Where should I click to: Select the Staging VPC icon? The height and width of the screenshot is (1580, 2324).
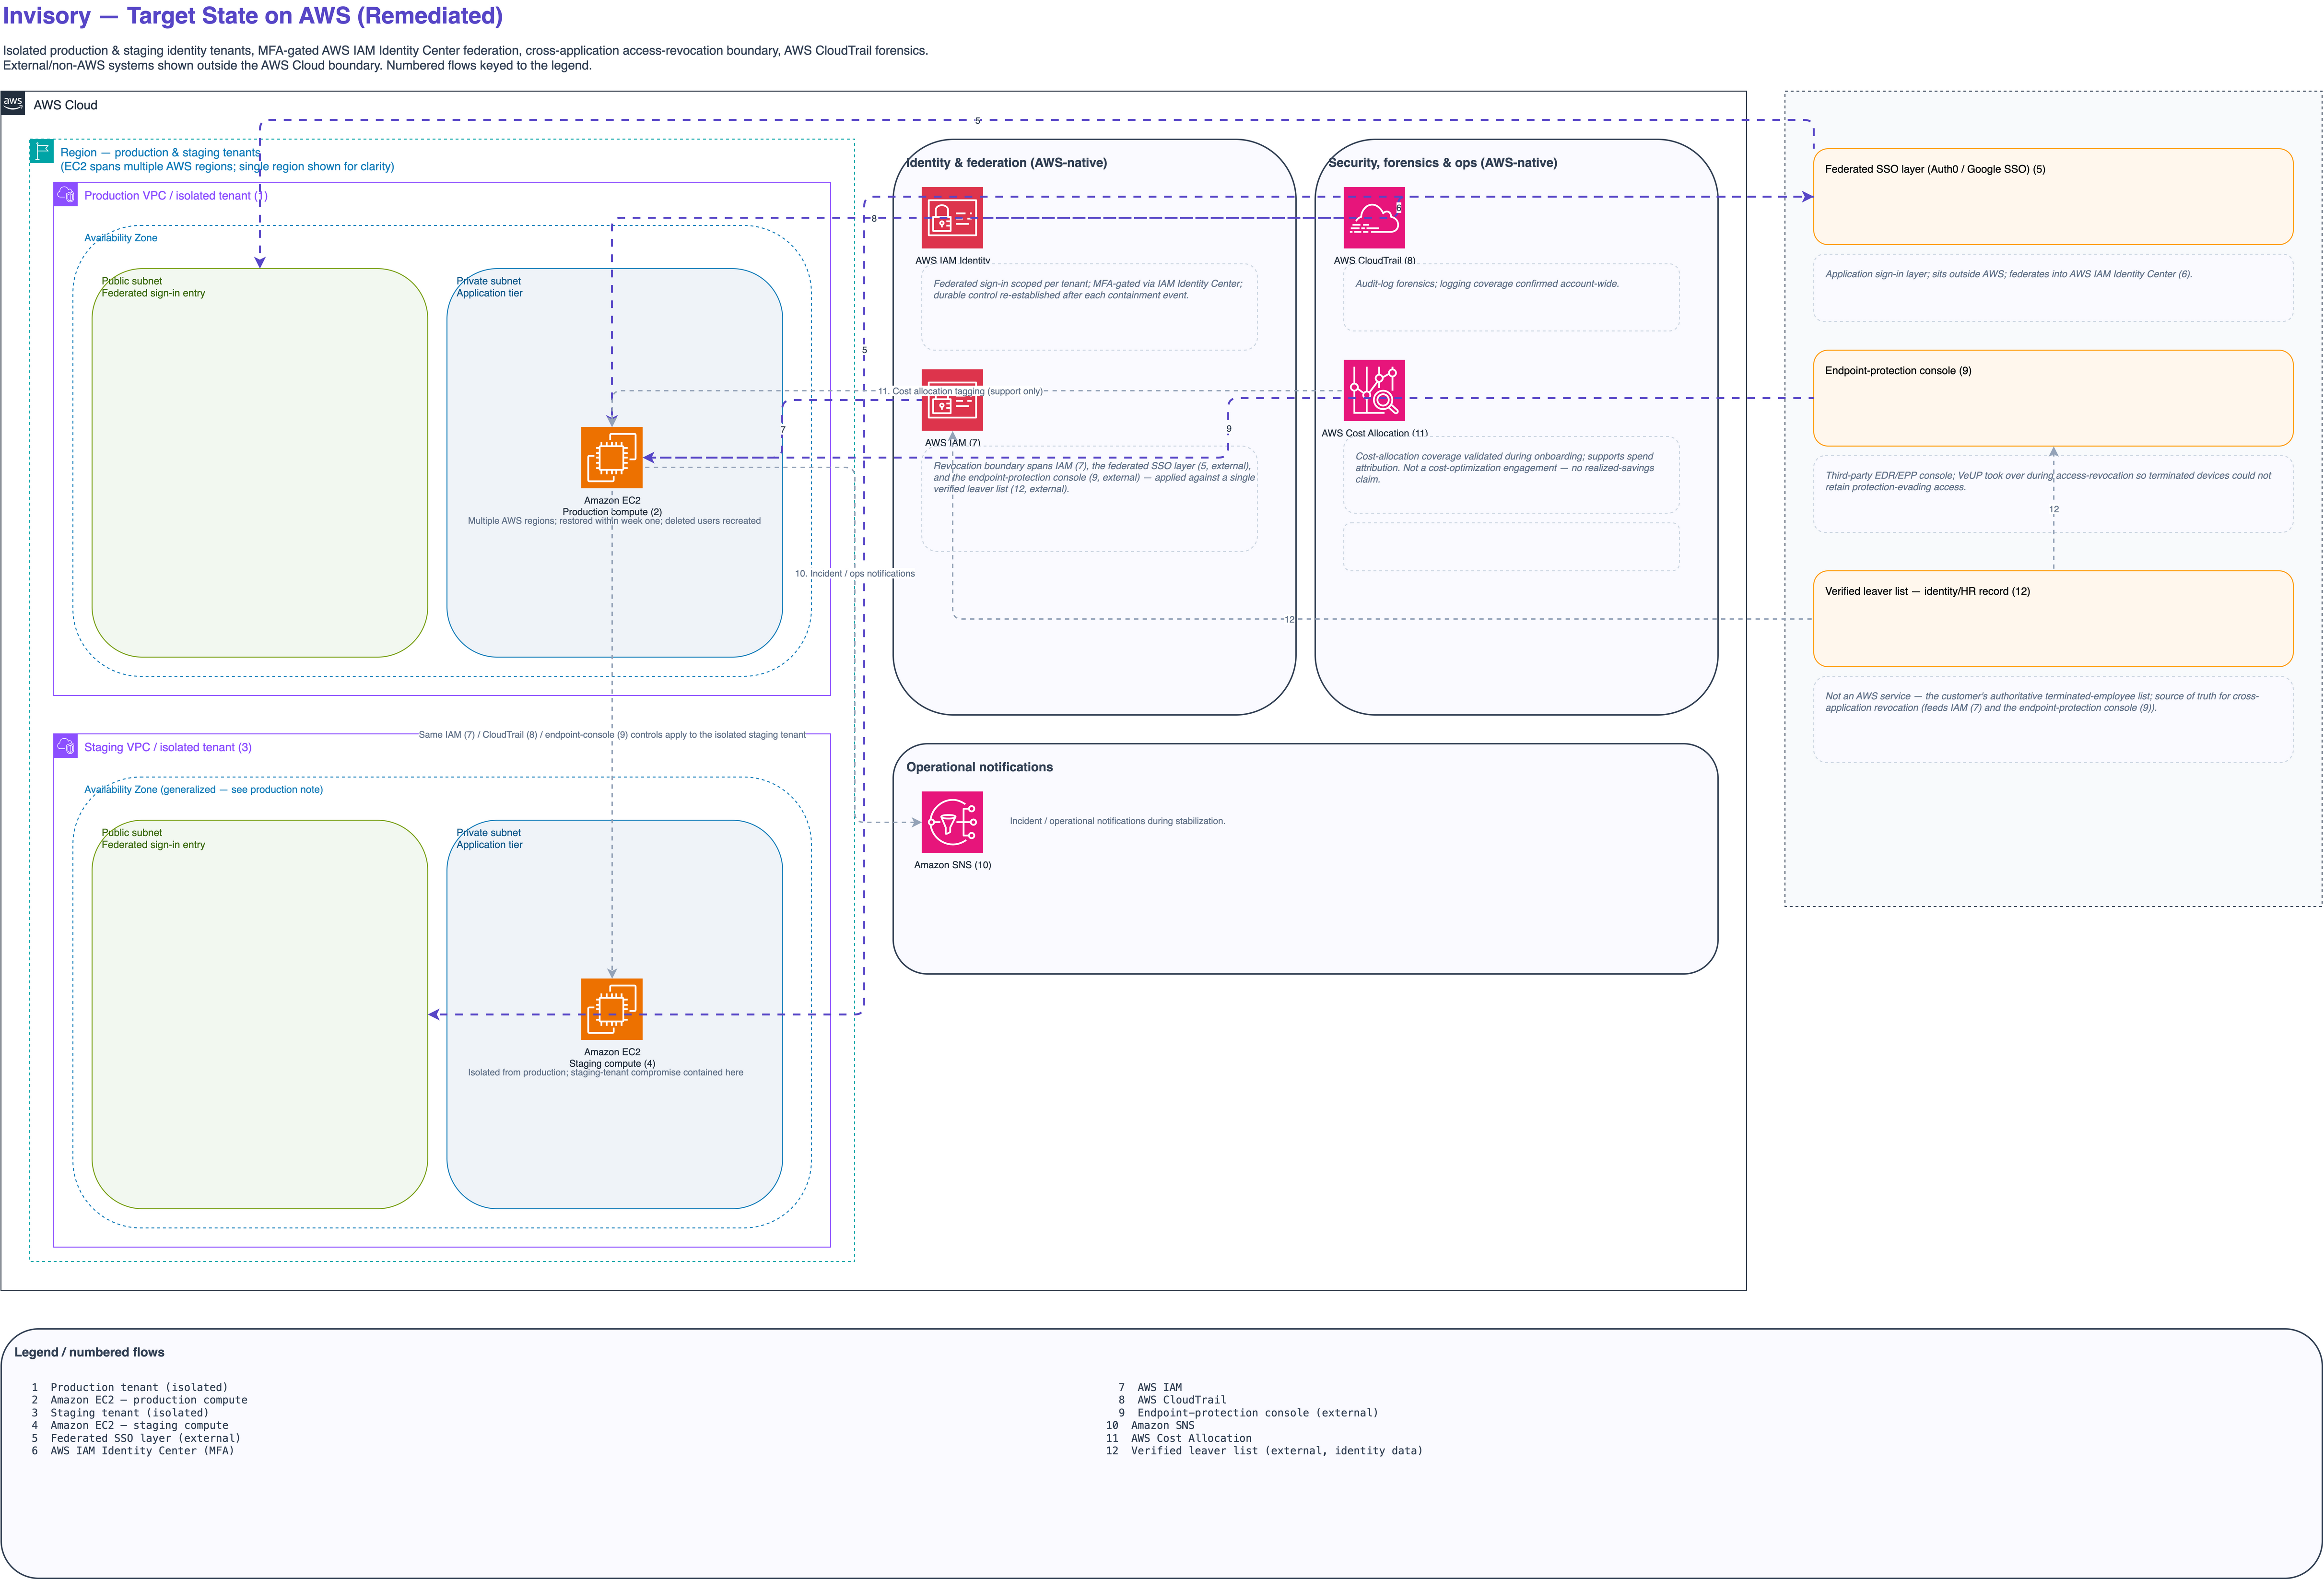point(66,746)
